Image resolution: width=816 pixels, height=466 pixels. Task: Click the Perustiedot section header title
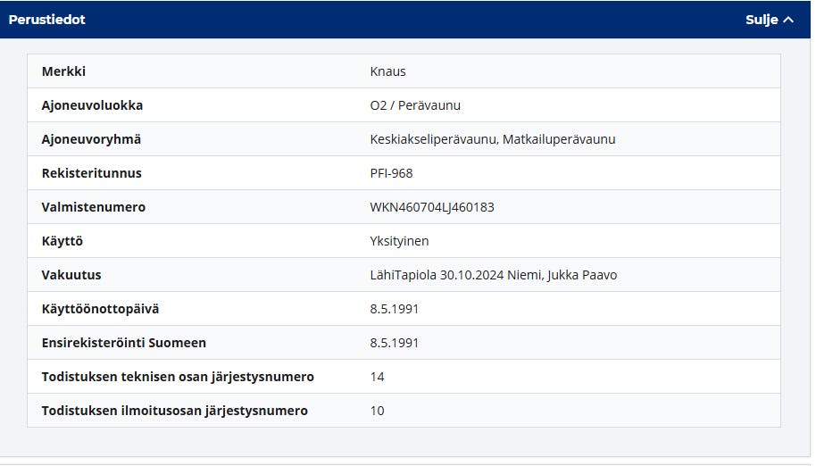tap(46, 20)
